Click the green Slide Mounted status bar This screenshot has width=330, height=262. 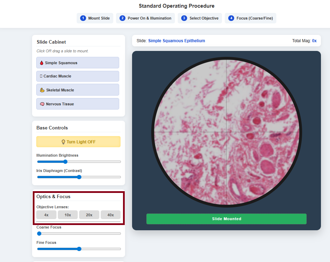coord(226,219)
